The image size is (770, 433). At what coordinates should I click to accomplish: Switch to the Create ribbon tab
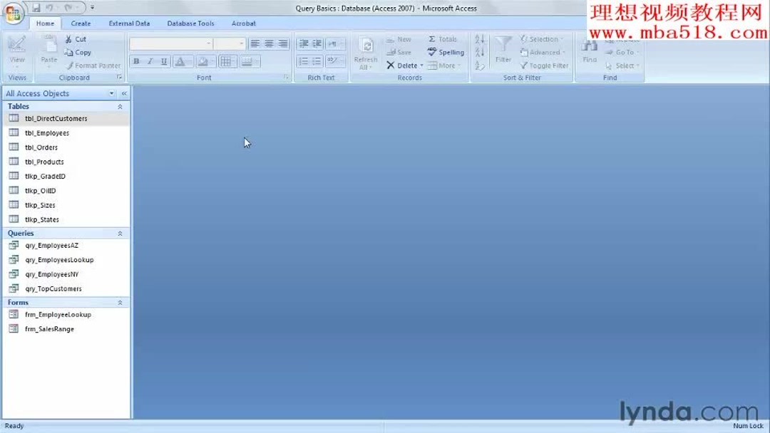tap(80, 23)
